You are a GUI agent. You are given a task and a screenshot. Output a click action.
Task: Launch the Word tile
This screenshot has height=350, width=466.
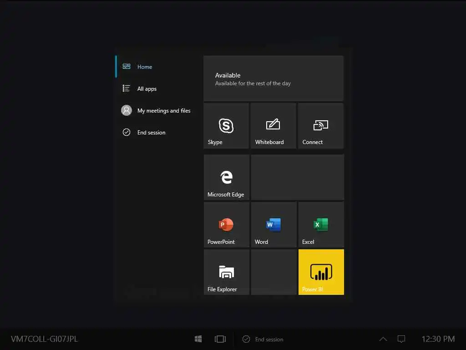click(274, 224)
